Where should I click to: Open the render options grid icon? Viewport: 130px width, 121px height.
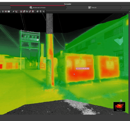(x=44, y=11)
